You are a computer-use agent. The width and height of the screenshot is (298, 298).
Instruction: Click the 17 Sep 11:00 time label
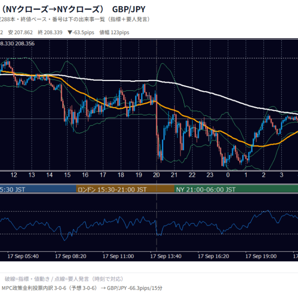click(x=118, y=256)
